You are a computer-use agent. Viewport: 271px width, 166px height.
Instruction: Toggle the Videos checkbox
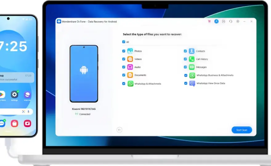(123, 59)
